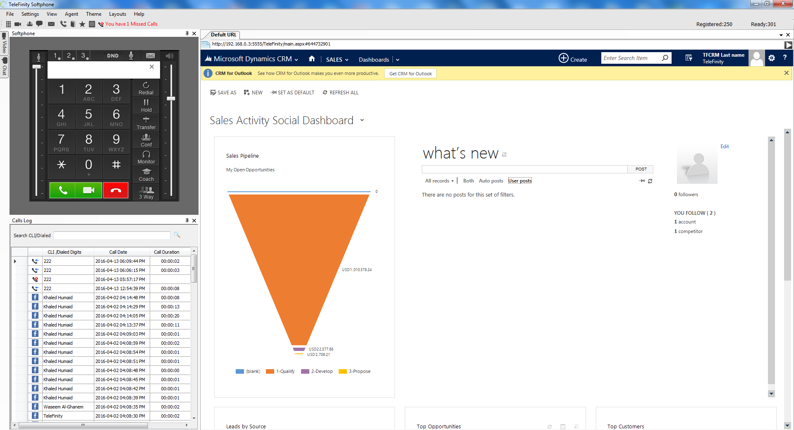Open CRM advanced find icon
794x430 pixels.
point(689,58)
